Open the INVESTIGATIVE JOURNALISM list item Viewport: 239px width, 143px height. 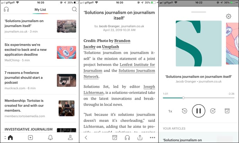[x=39, y=129]
